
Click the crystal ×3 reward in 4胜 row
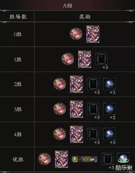point(109,134)
